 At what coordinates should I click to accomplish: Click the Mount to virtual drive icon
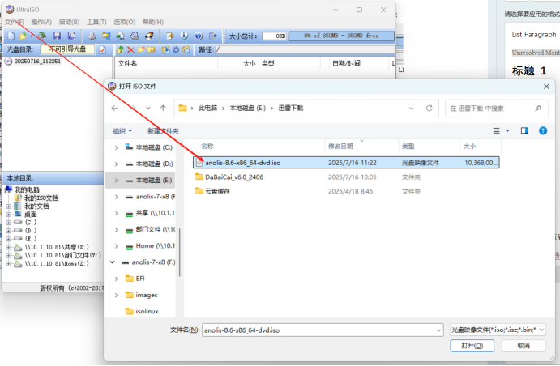pos(135,36)
